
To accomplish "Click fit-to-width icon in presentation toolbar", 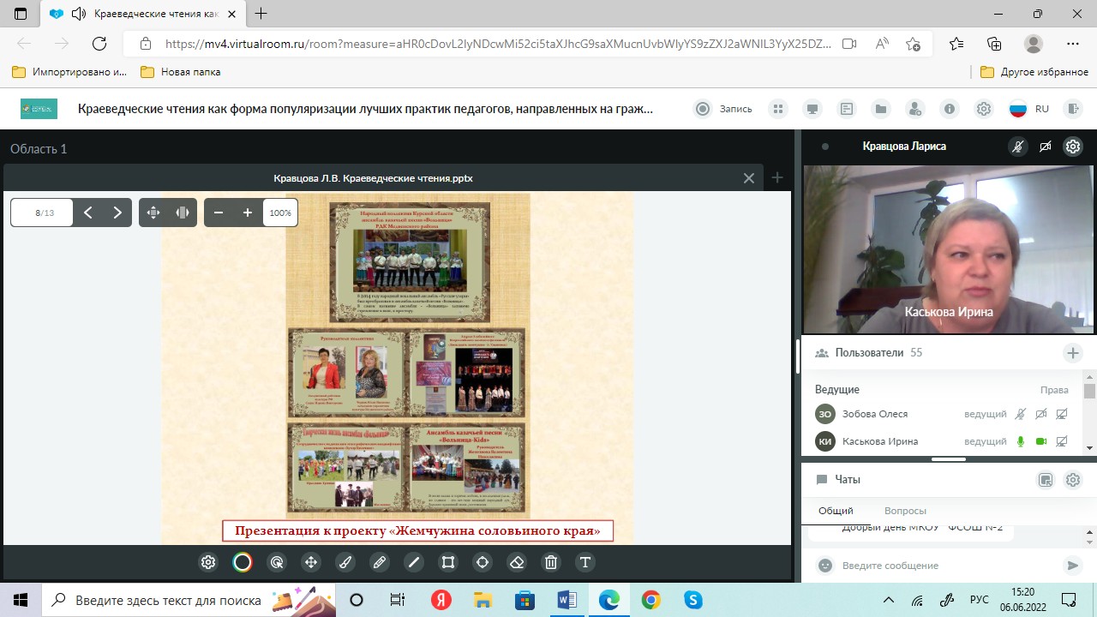I will pos(183,213).
